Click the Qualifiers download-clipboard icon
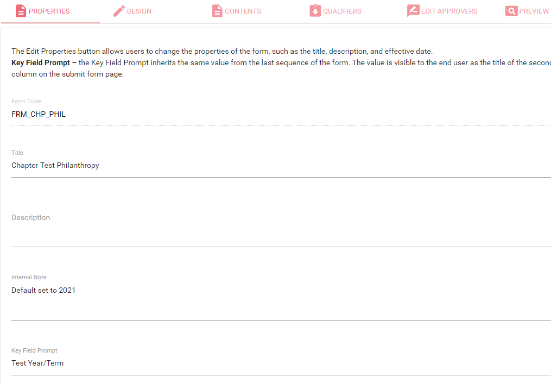Screen dimensions: 551x383 [x=315, y=11]
